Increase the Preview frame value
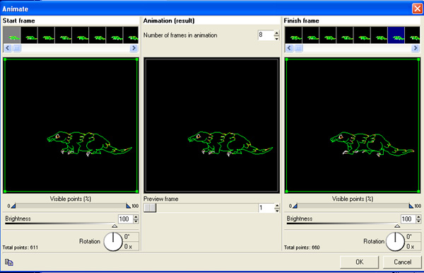This screenshot has height=273, width=424. pos(276,206)
